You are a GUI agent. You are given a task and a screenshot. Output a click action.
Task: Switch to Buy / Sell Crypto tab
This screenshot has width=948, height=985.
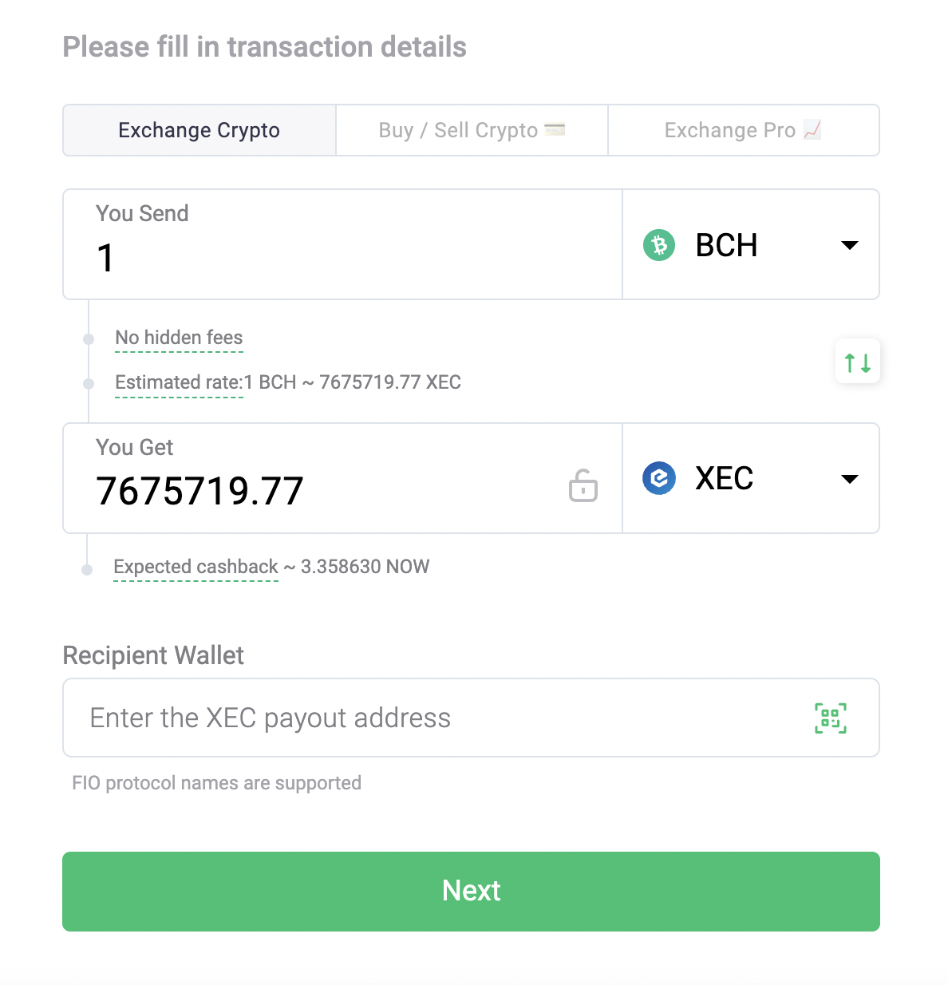click(459, 130)
